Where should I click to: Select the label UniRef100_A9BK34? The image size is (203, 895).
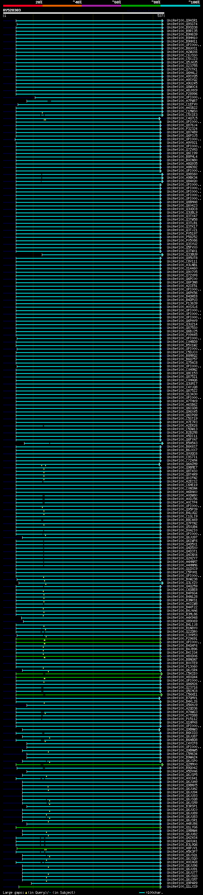click(x=182, y=177)
